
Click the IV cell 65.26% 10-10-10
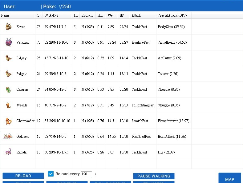pos(57,121)
